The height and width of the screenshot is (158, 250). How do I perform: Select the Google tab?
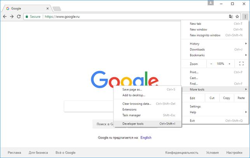tap(27, 9)
